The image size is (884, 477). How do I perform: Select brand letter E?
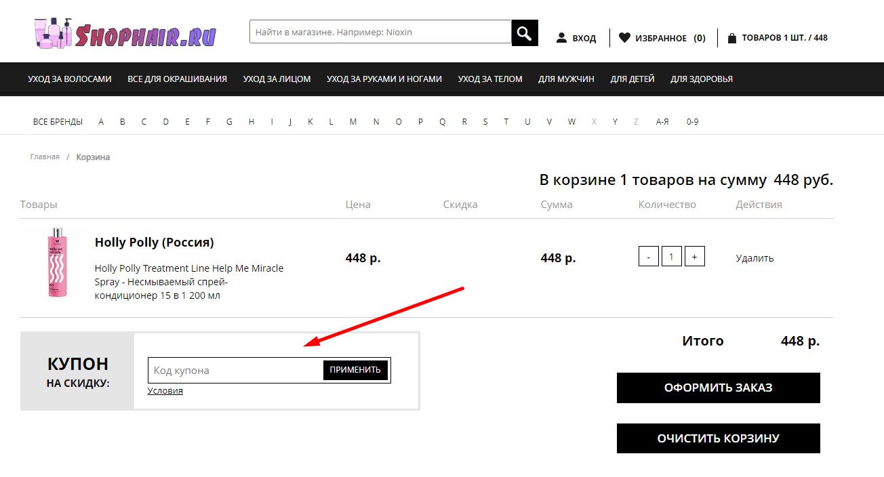pyautogui.click(x=187, y=122)
